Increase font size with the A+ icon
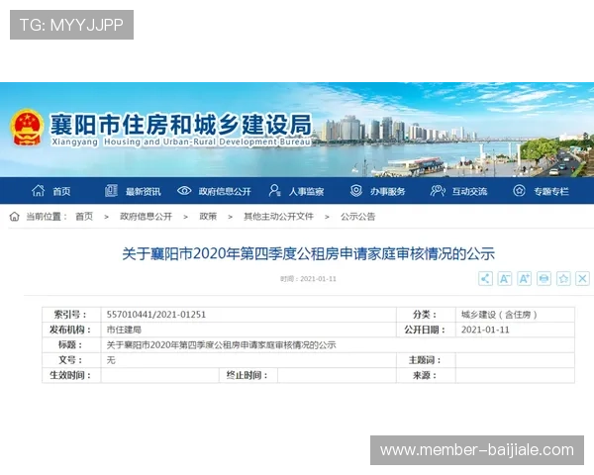This screenshot has width=594, height=475. (x=525, y=279)
